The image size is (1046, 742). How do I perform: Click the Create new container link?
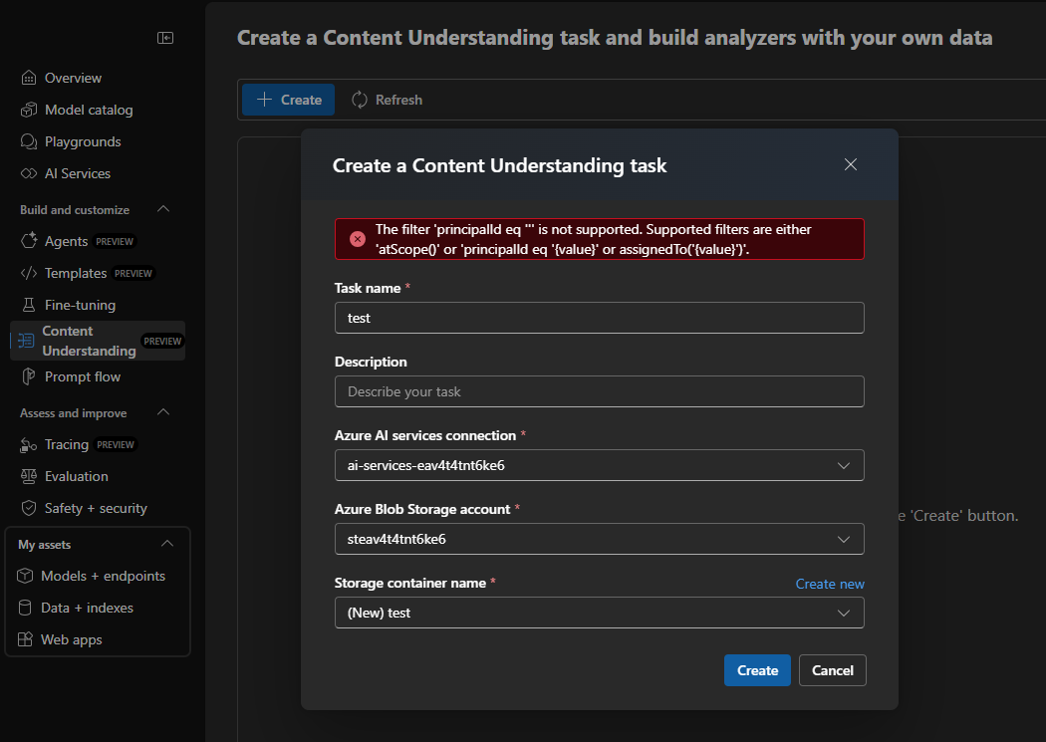(830, 584)
